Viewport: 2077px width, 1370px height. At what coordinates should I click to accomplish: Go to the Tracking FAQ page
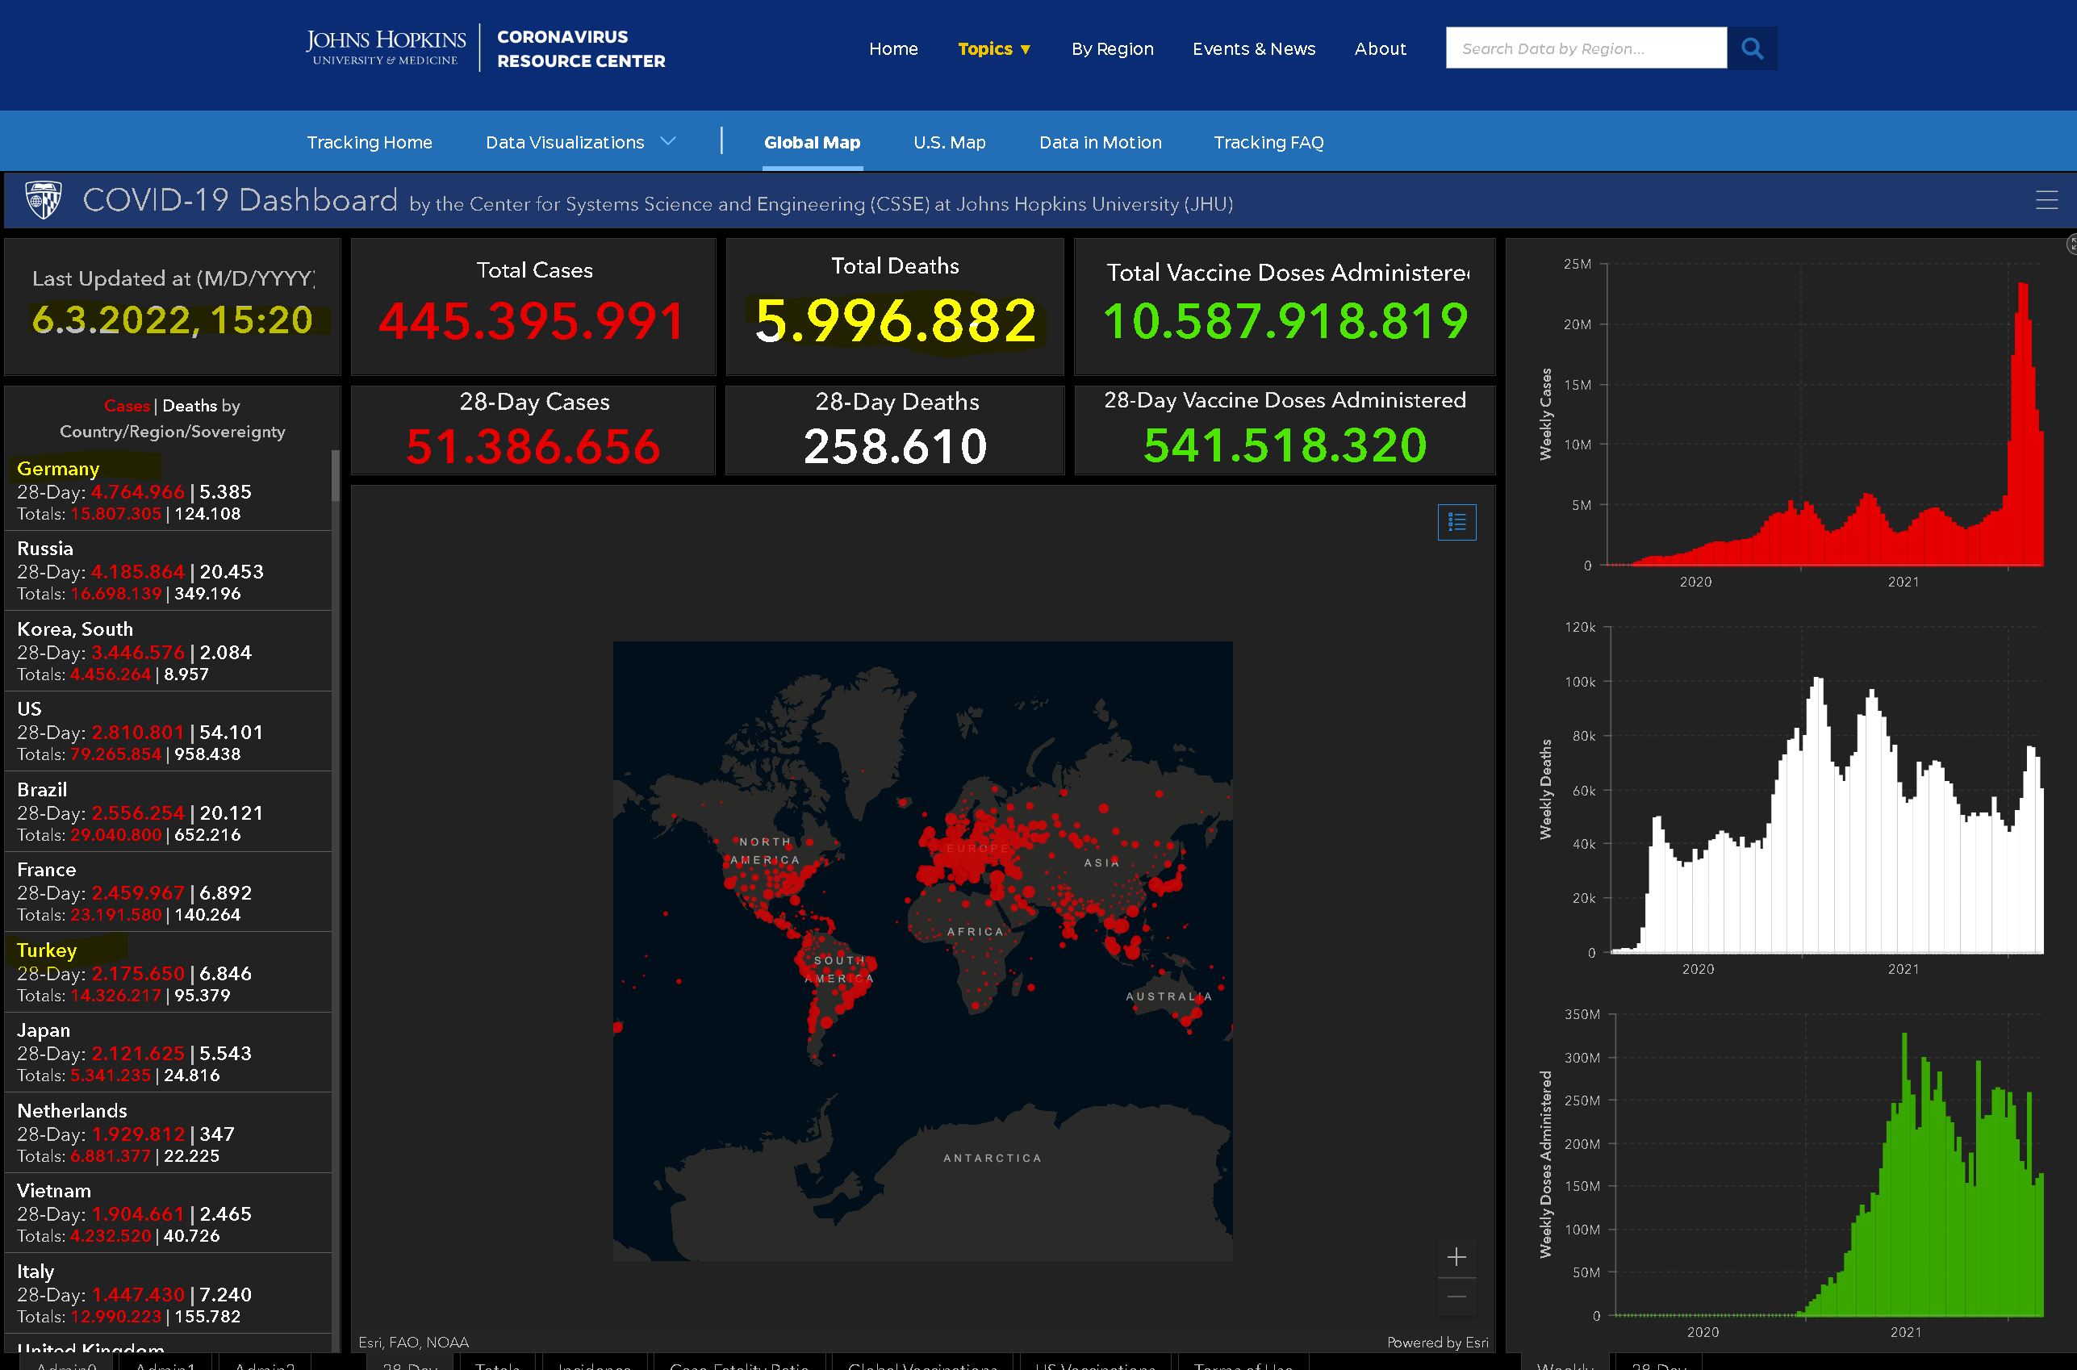pos(1268,143)
